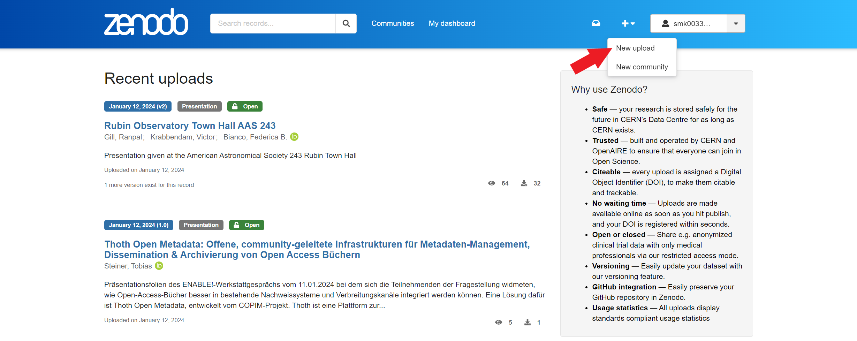Click the view count 64

[505, 183]
